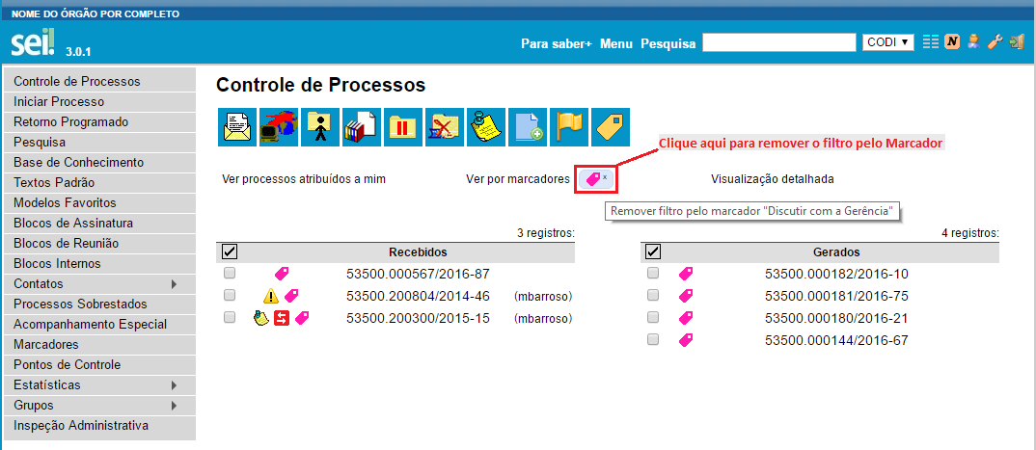Open Gerenciar Marcador tag toolbar icon
The height and width of the screenshot is (450, 1036).
[611, 126]
